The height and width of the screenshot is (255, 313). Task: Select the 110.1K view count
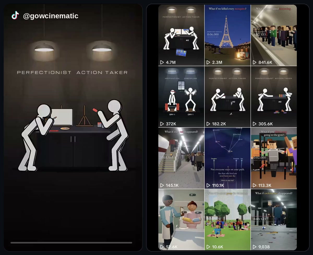pyautogui.click(x=218, y=185)
